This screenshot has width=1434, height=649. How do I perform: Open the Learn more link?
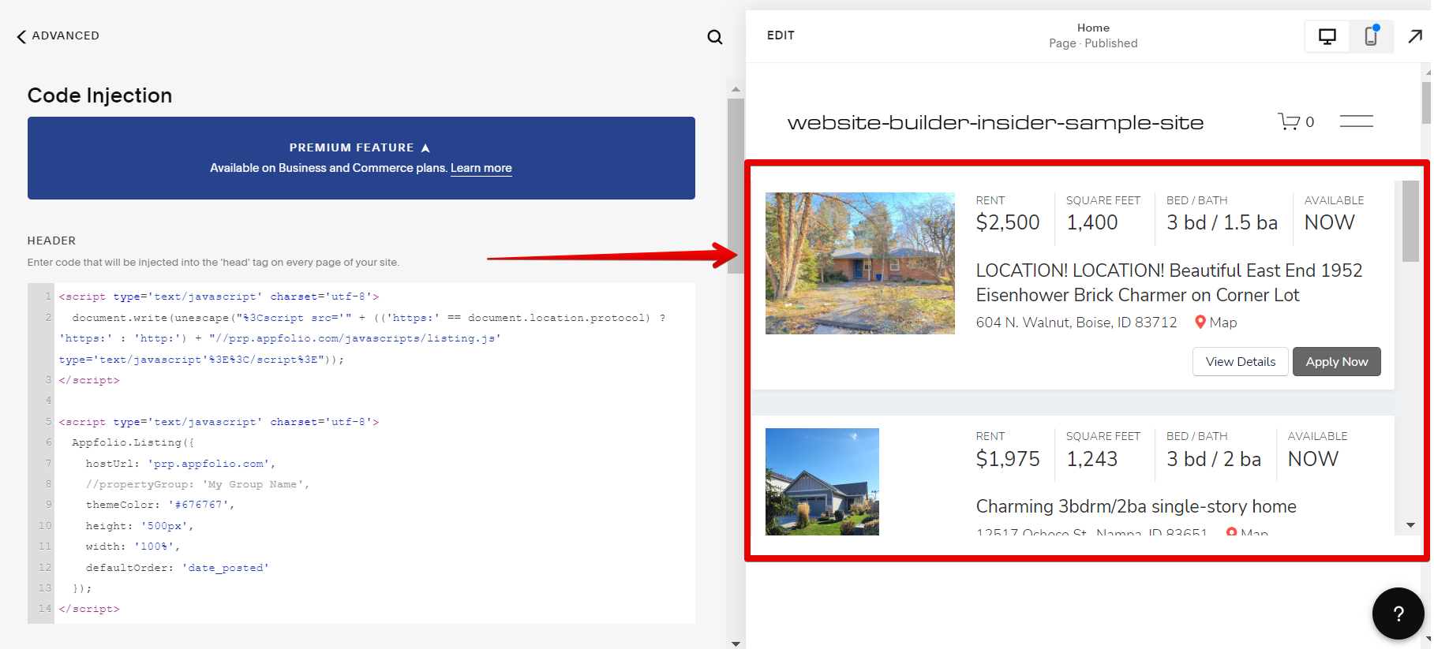coord(481,168)
